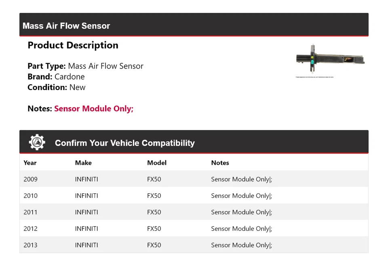Screen dimensions: 388x266
Task: Click the Cardone brand text
Action: click(x=70, y=77)
